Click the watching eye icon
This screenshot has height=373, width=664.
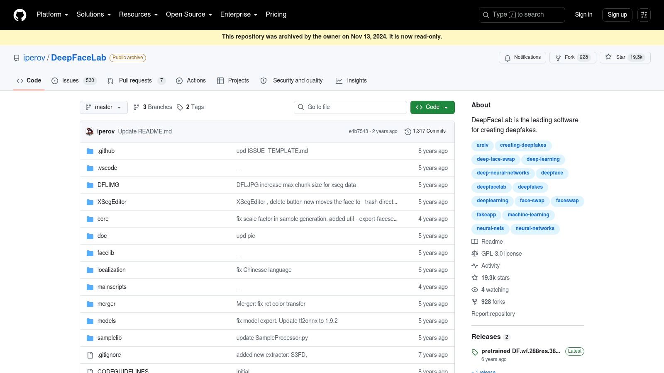click(x=475, y=290)
